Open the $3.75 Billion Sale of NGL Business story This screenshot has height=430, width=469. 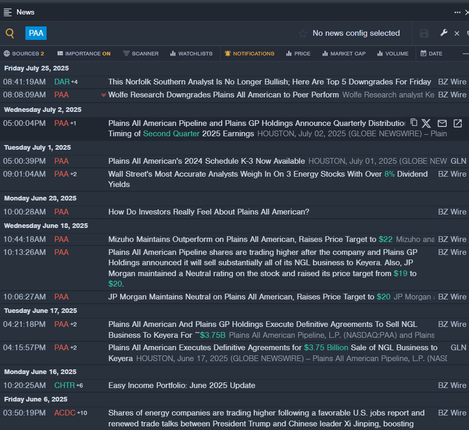pos(273,353)
